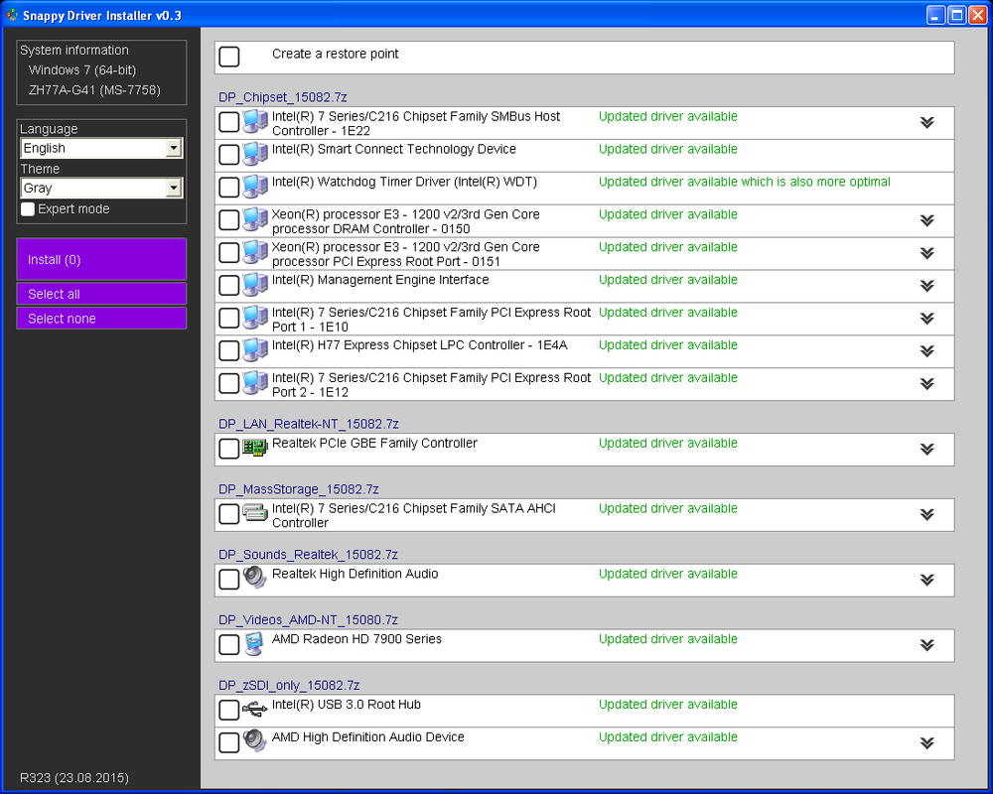Click the Intel Management Engine Interface device icon
993x794 pixels.
click(255, 285)
